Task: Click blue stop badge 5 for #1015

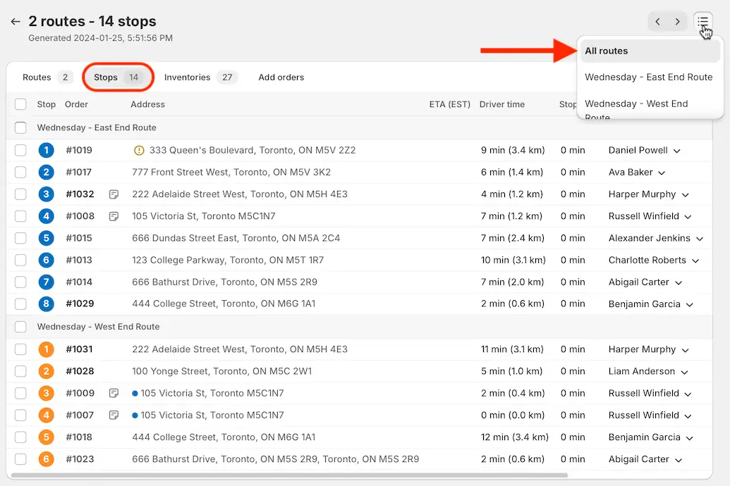Action: [46, 238]
